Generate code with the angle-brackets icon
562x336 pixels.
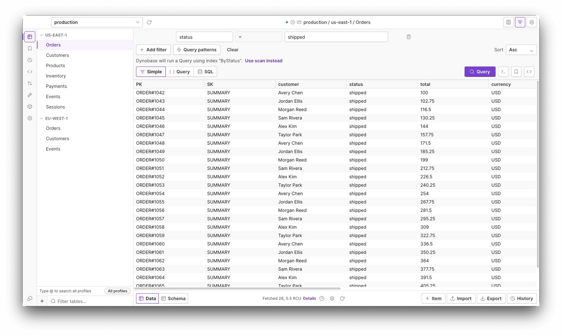pyautogui.click(x=529, y=72)
